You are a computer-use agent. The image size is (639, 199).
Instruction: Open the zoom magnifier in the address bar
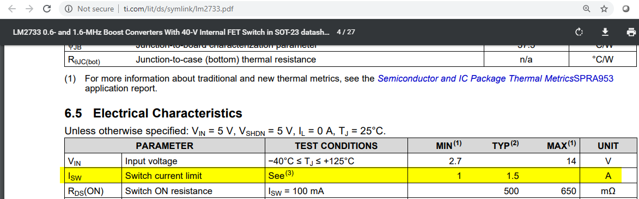(586, 9)
